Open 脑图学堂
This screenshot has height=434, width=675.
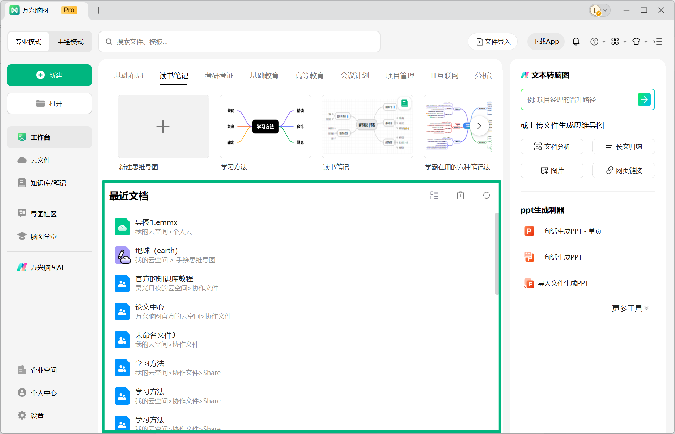point(49,237)
